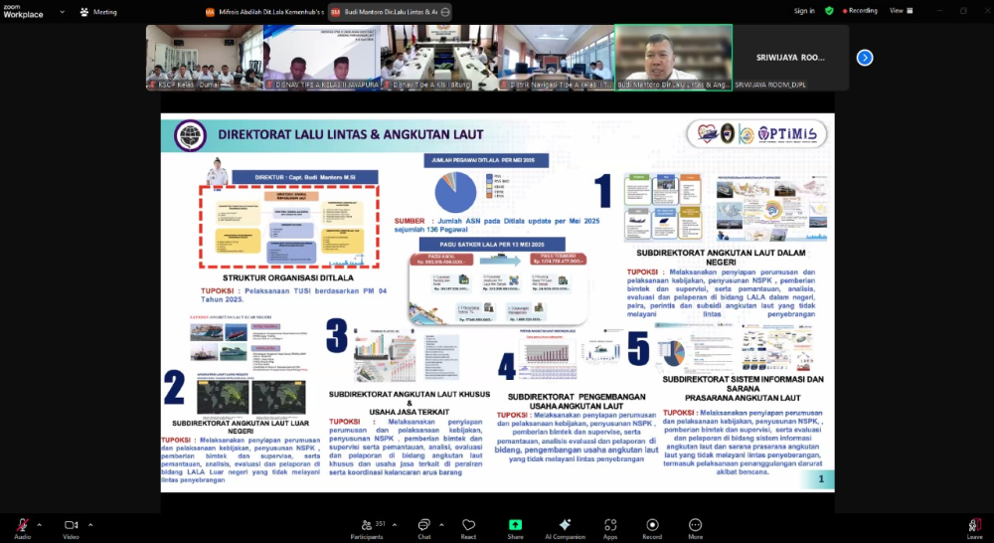Screen dimensions: 994x543
Task: Maximize the Zoom meeting window
Action: click(x=963, y=11)
